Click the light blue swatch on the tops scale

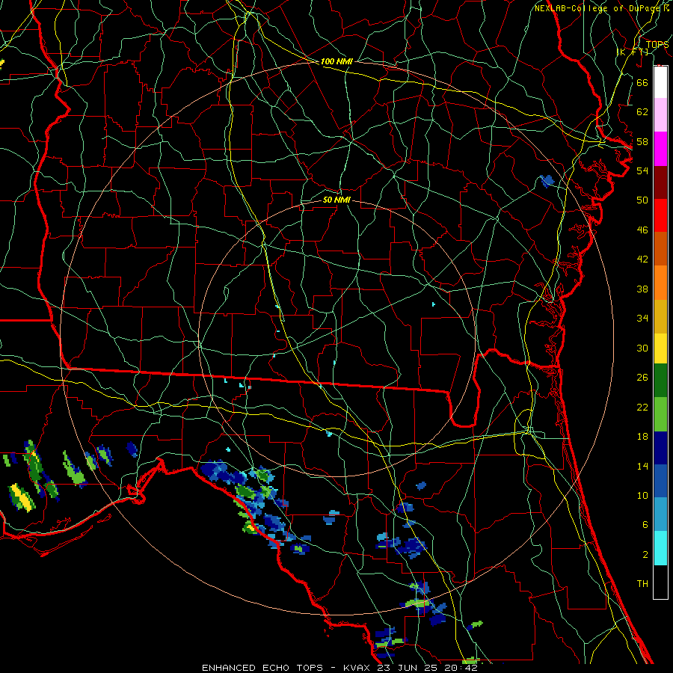660,514
